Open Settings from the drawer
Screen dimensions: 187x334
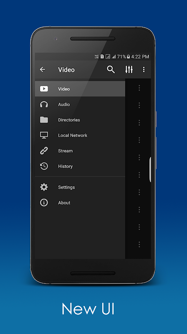[80, 187]
